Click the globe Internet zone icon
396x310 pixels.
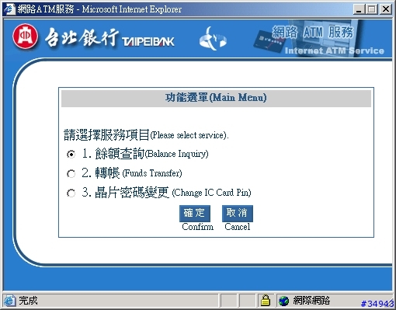(283, 301)
